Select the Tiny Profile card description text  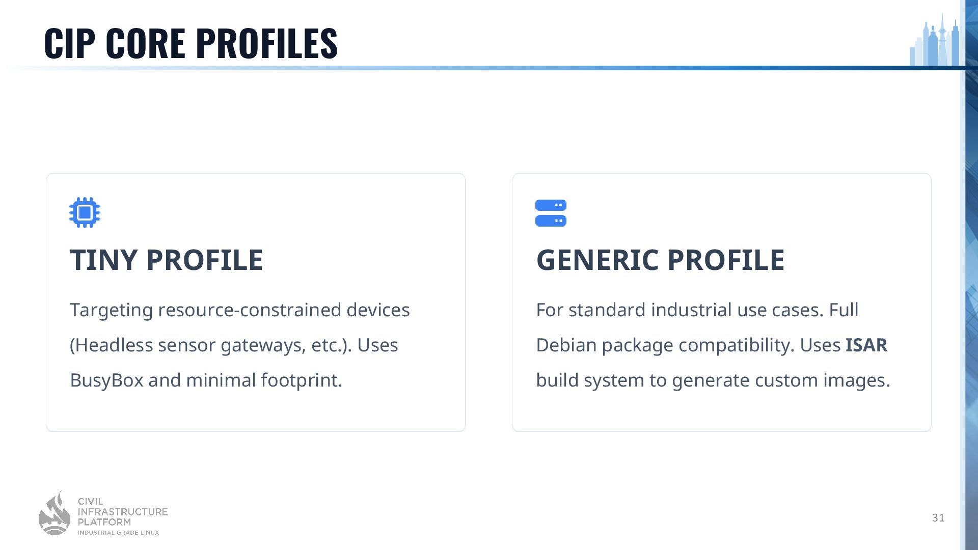point(240,345)
